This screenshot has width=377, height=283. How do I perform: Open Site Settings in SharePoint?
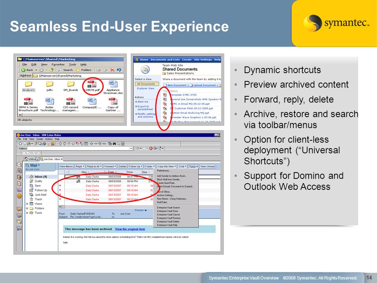point(203,60)
